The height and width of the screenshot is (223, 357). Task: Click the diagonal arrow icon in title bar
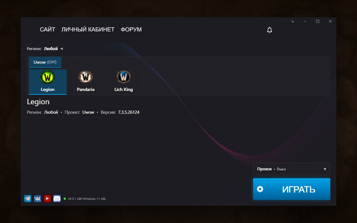point(292,21)
